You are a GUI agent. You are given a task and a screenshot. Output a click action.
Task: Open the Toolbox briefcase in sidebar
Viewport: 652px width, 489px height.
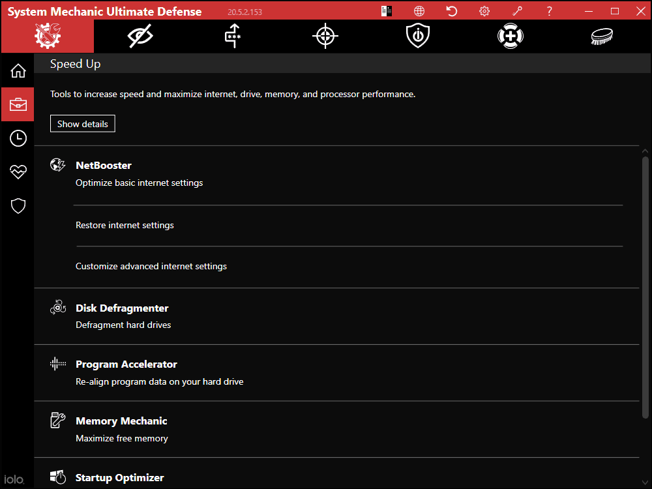[18, 104]
